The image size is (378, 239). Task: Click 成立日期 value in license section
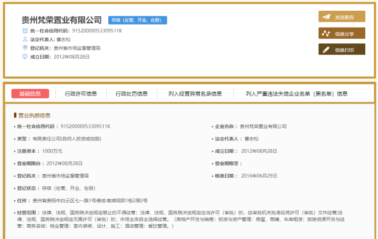[259, 151]
